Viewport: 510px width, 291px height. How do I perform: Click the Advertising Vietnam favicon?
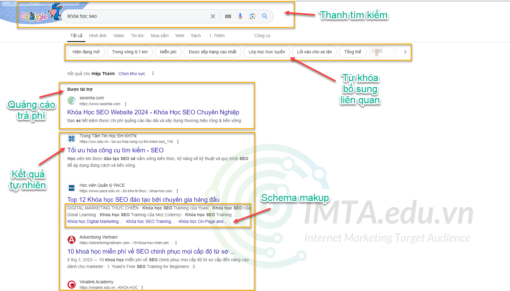click(72, 240)
